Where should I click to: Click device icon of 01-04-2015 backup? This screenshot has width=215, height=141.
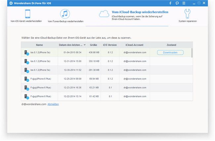coord(26,53)
